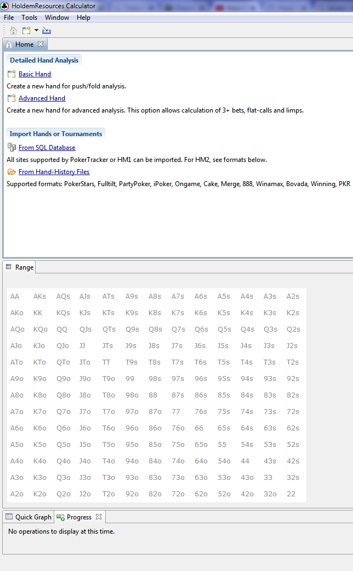The height and width of the screenshot is (571, 353).
Task: Switch to the Quick Graph tab
Action: click(29, 517)
